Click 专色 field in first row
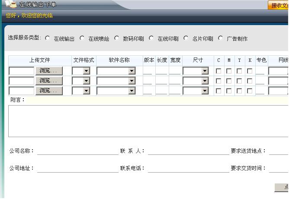 tap(260, 71)
